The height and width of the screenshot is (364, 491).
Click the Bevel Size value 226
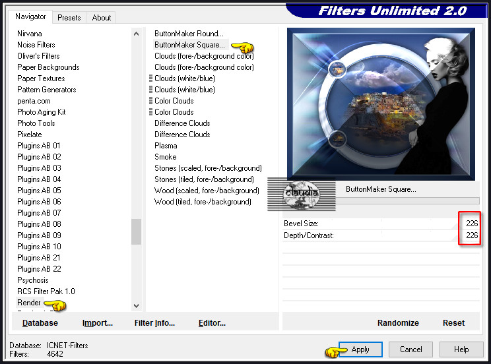pyautogui.click(x=472, y=224)
